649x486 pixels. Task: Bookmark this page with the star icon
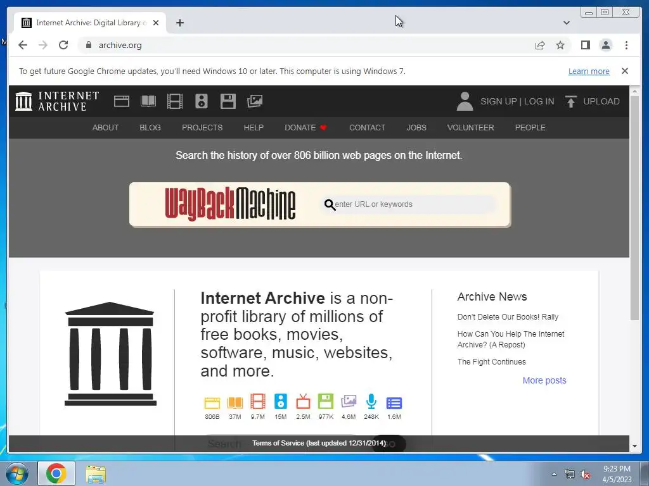[x=560, y=45]
